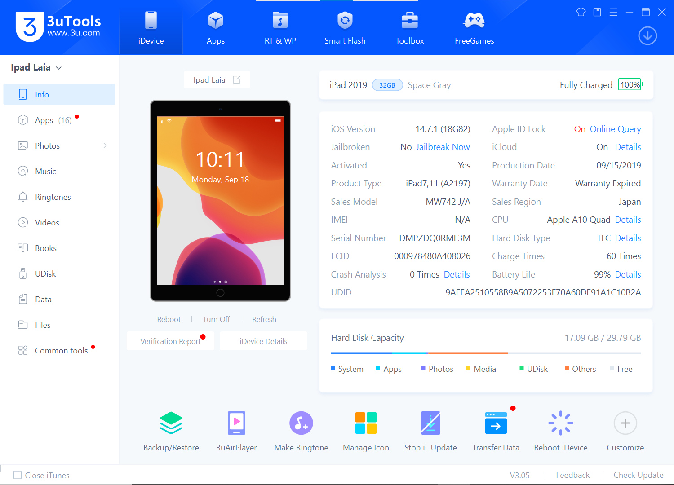Open the Toolbox tab
Image resolution: width=674 pixels, height=485 pixels.
tap(410, 28)
